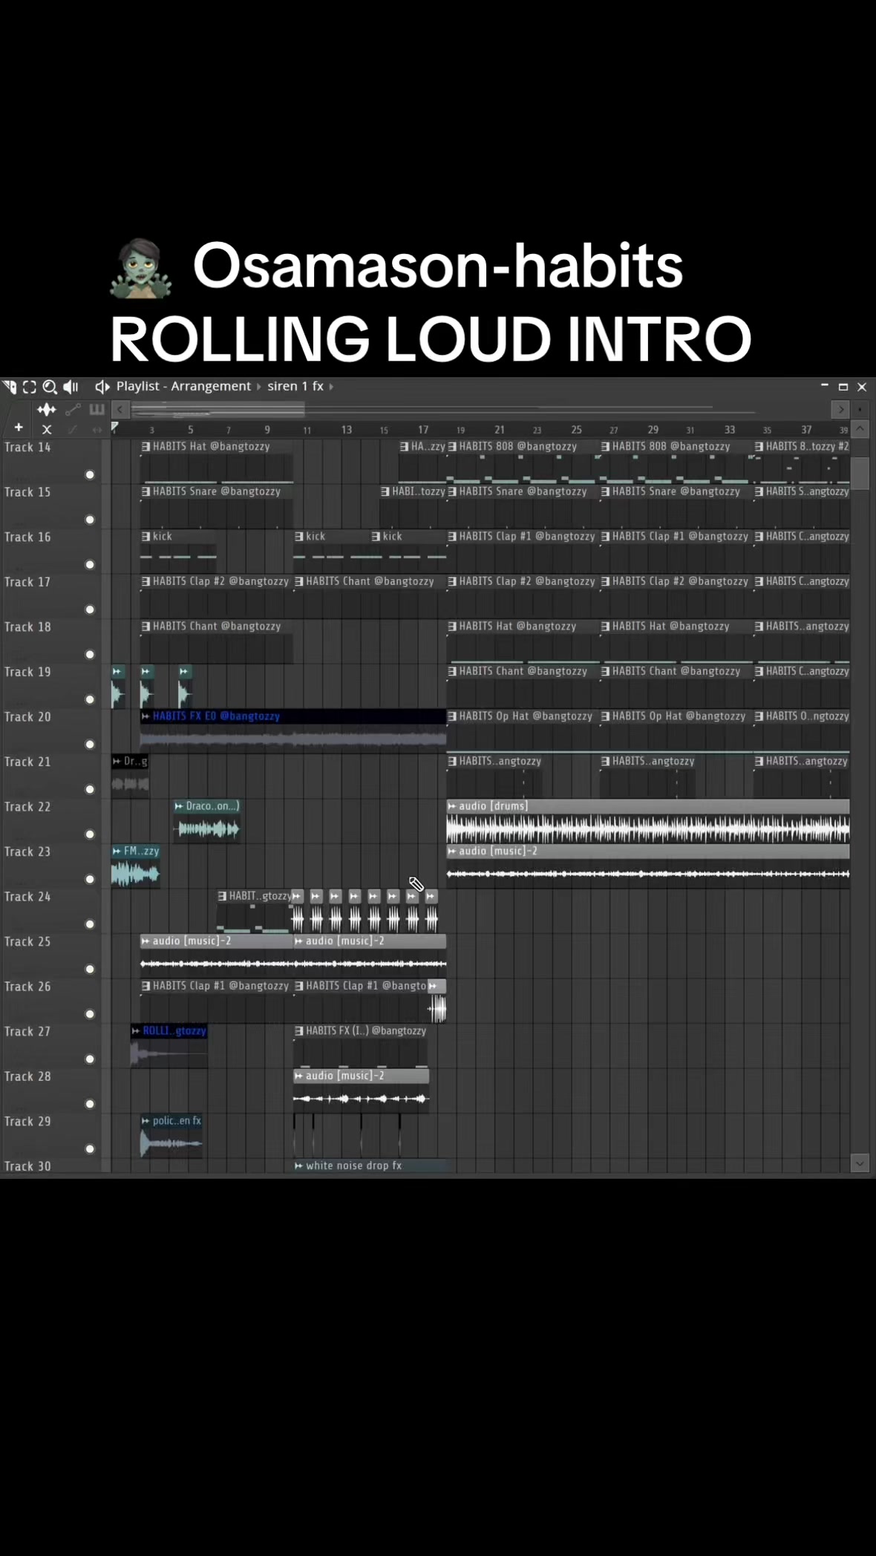This screenshot has width=876, height=1556.
Task: Mute Track 15 using its dot
Action: coord(90,520)
